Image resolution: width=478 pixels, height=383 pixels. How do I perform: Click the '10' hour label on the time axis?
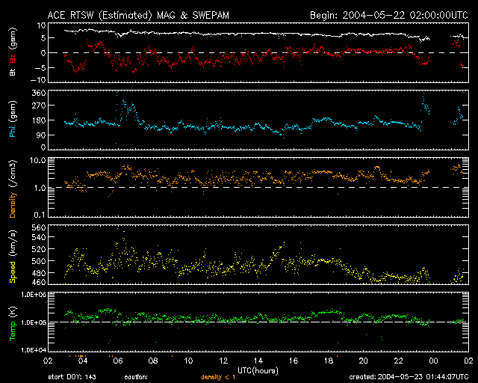point(188,361)
